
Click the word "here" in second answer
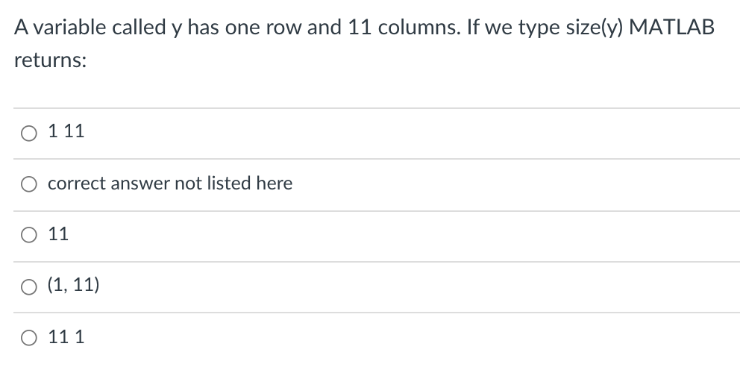(x=275, y=183)
